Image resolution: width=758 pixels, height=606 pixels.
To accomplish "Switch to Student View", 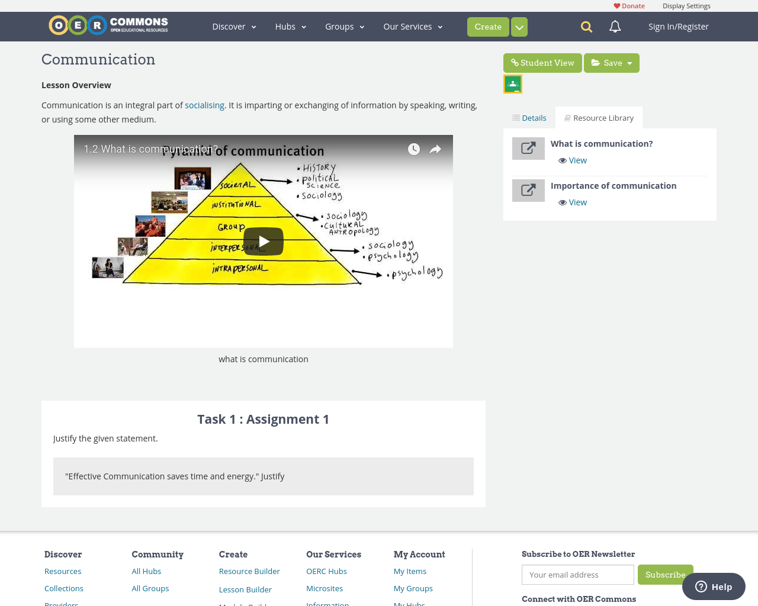I will coord(542,62).
